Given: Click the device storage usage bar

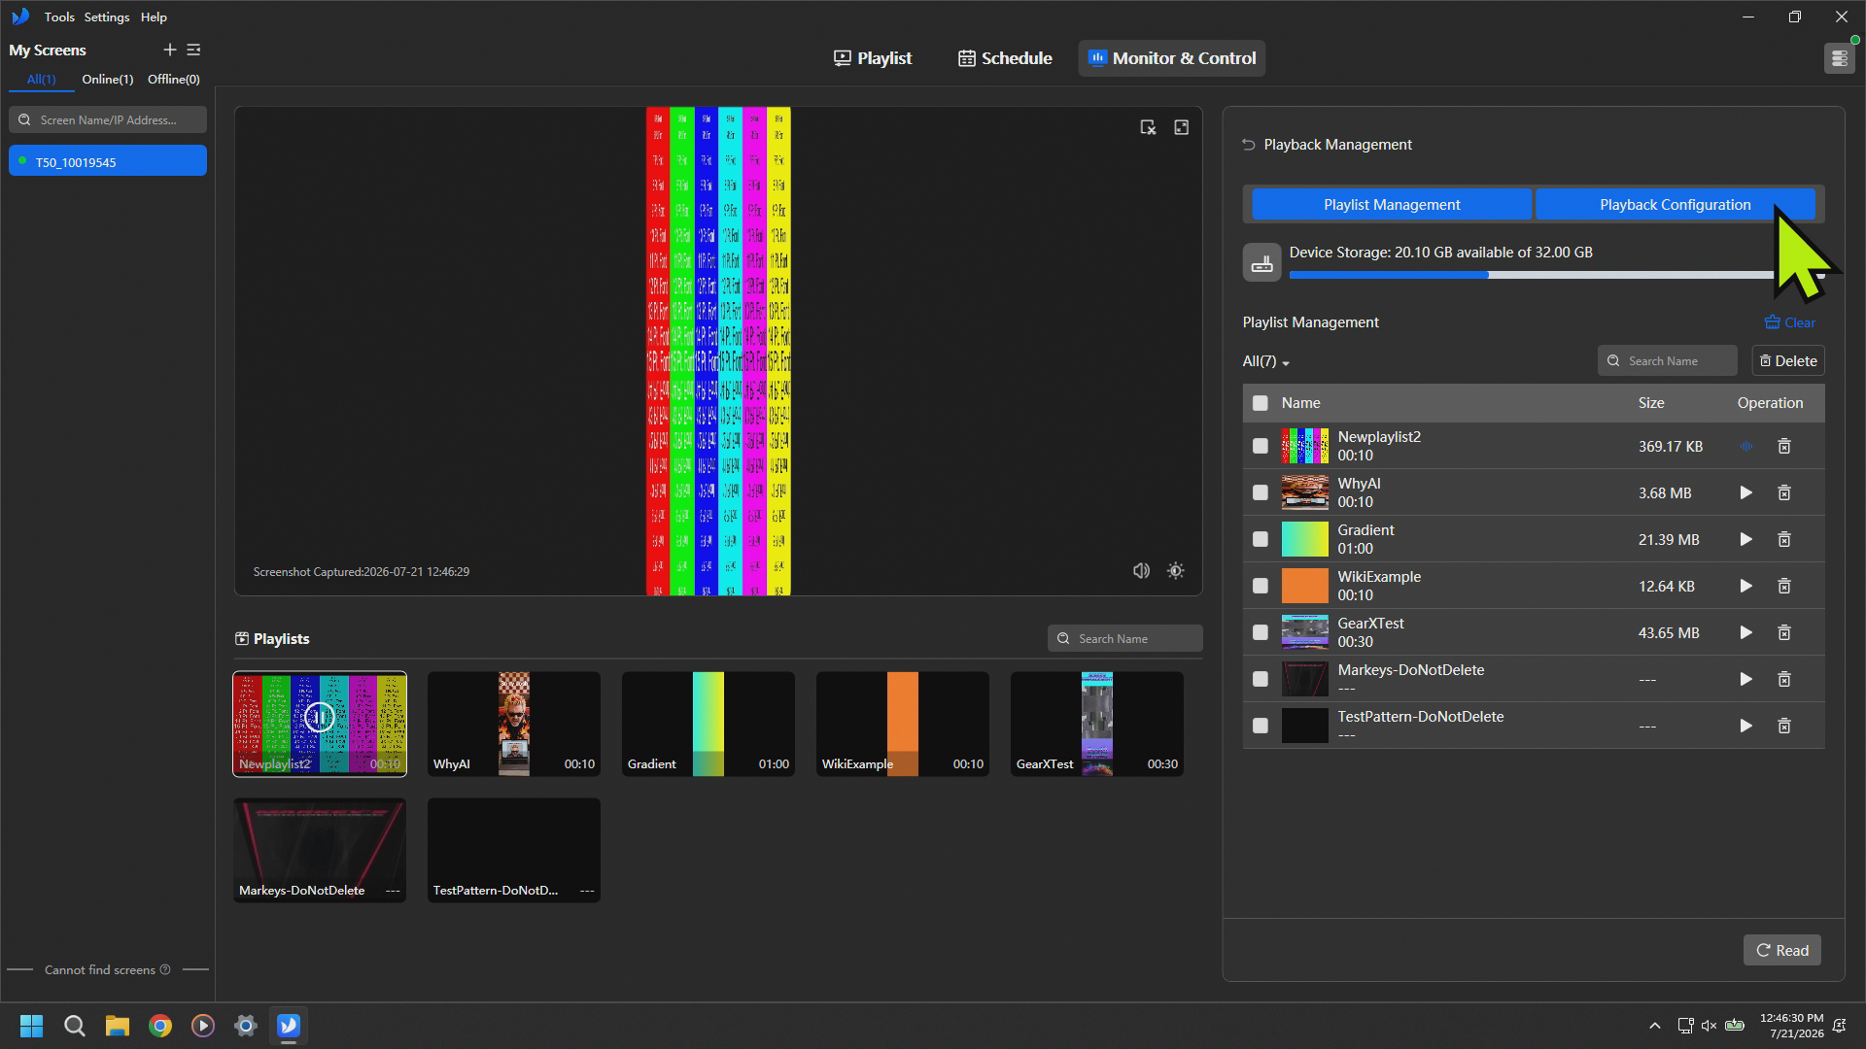Looking at the screenshot, I should pyautogui.click(x=1557, y=275).
